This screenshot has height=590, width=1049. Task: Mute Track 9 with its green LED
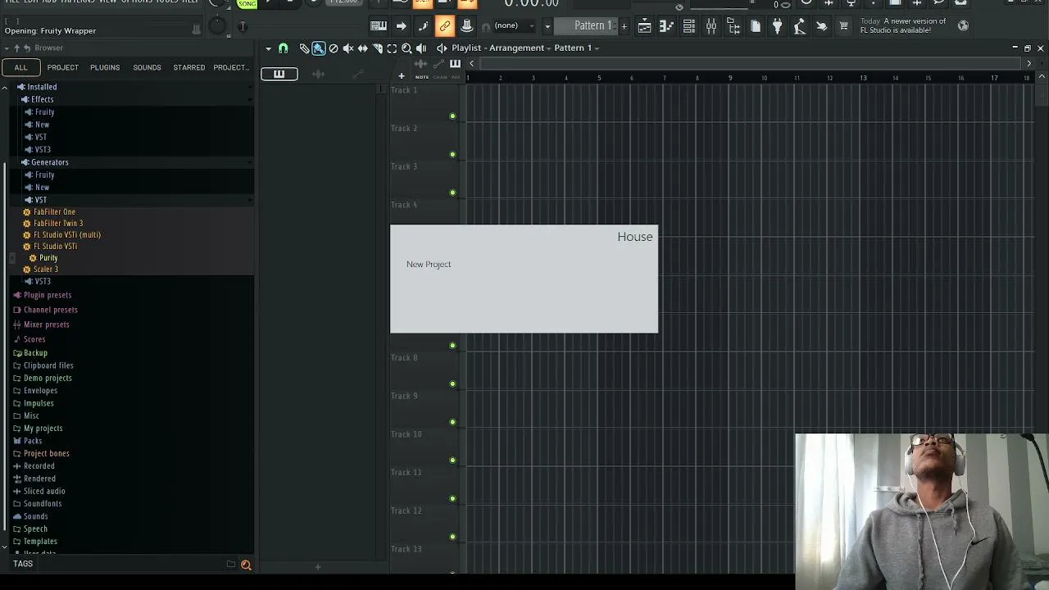coord(452,422)
